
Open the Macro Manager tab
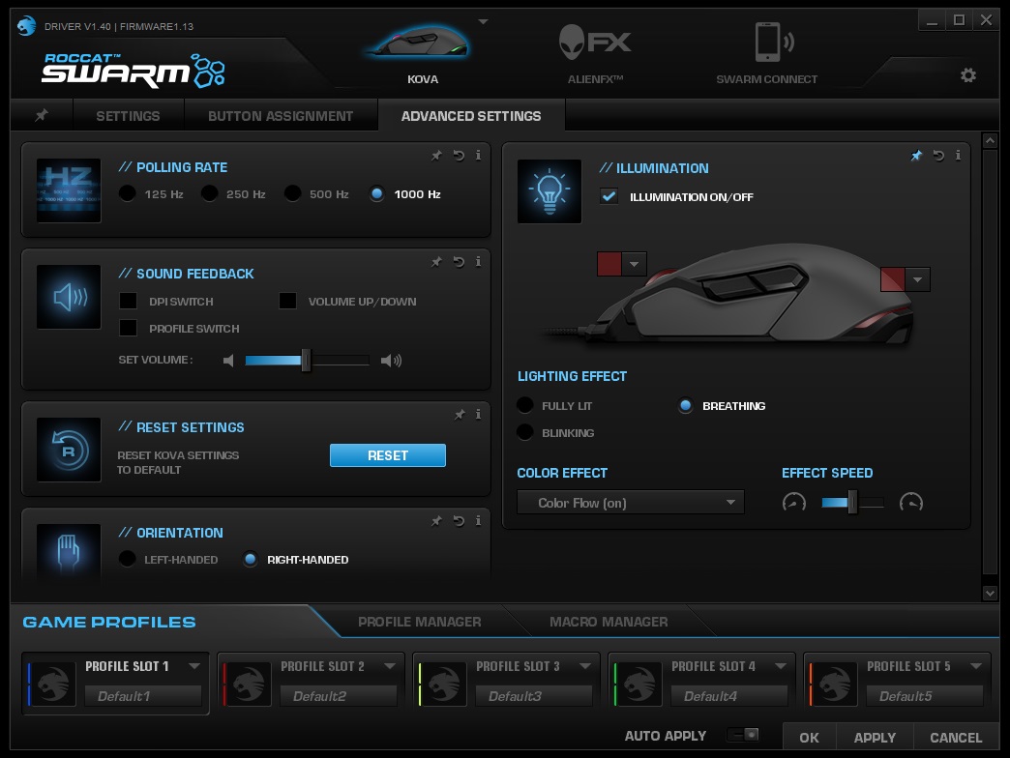click(x=609, y=622)
